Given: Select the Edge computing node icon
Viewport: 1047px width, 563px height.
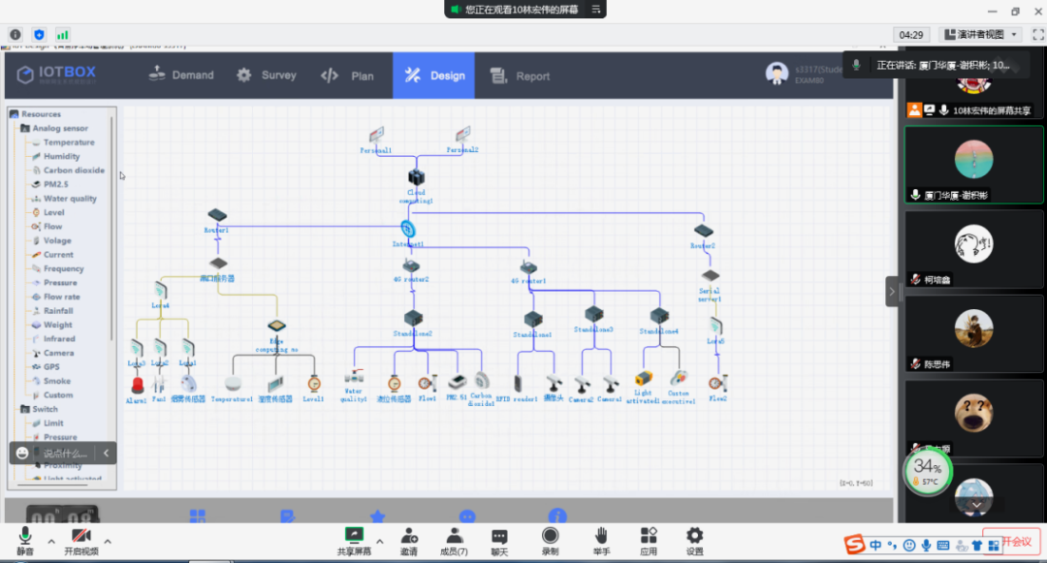Looking at the screenshot, I should pos(276,327).
